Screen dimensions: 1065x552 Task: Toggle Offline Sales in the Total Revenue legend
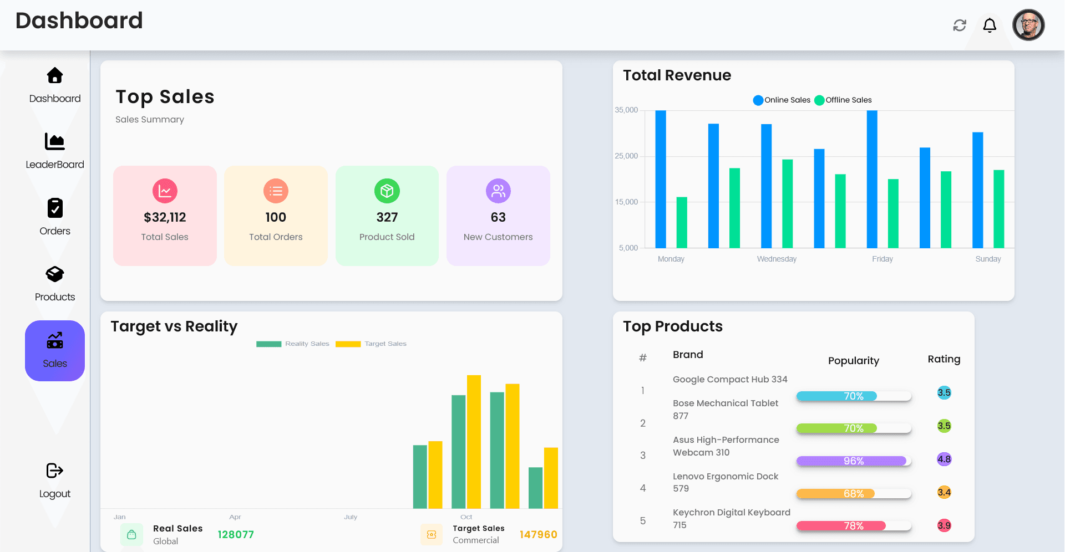click(843, 100)
